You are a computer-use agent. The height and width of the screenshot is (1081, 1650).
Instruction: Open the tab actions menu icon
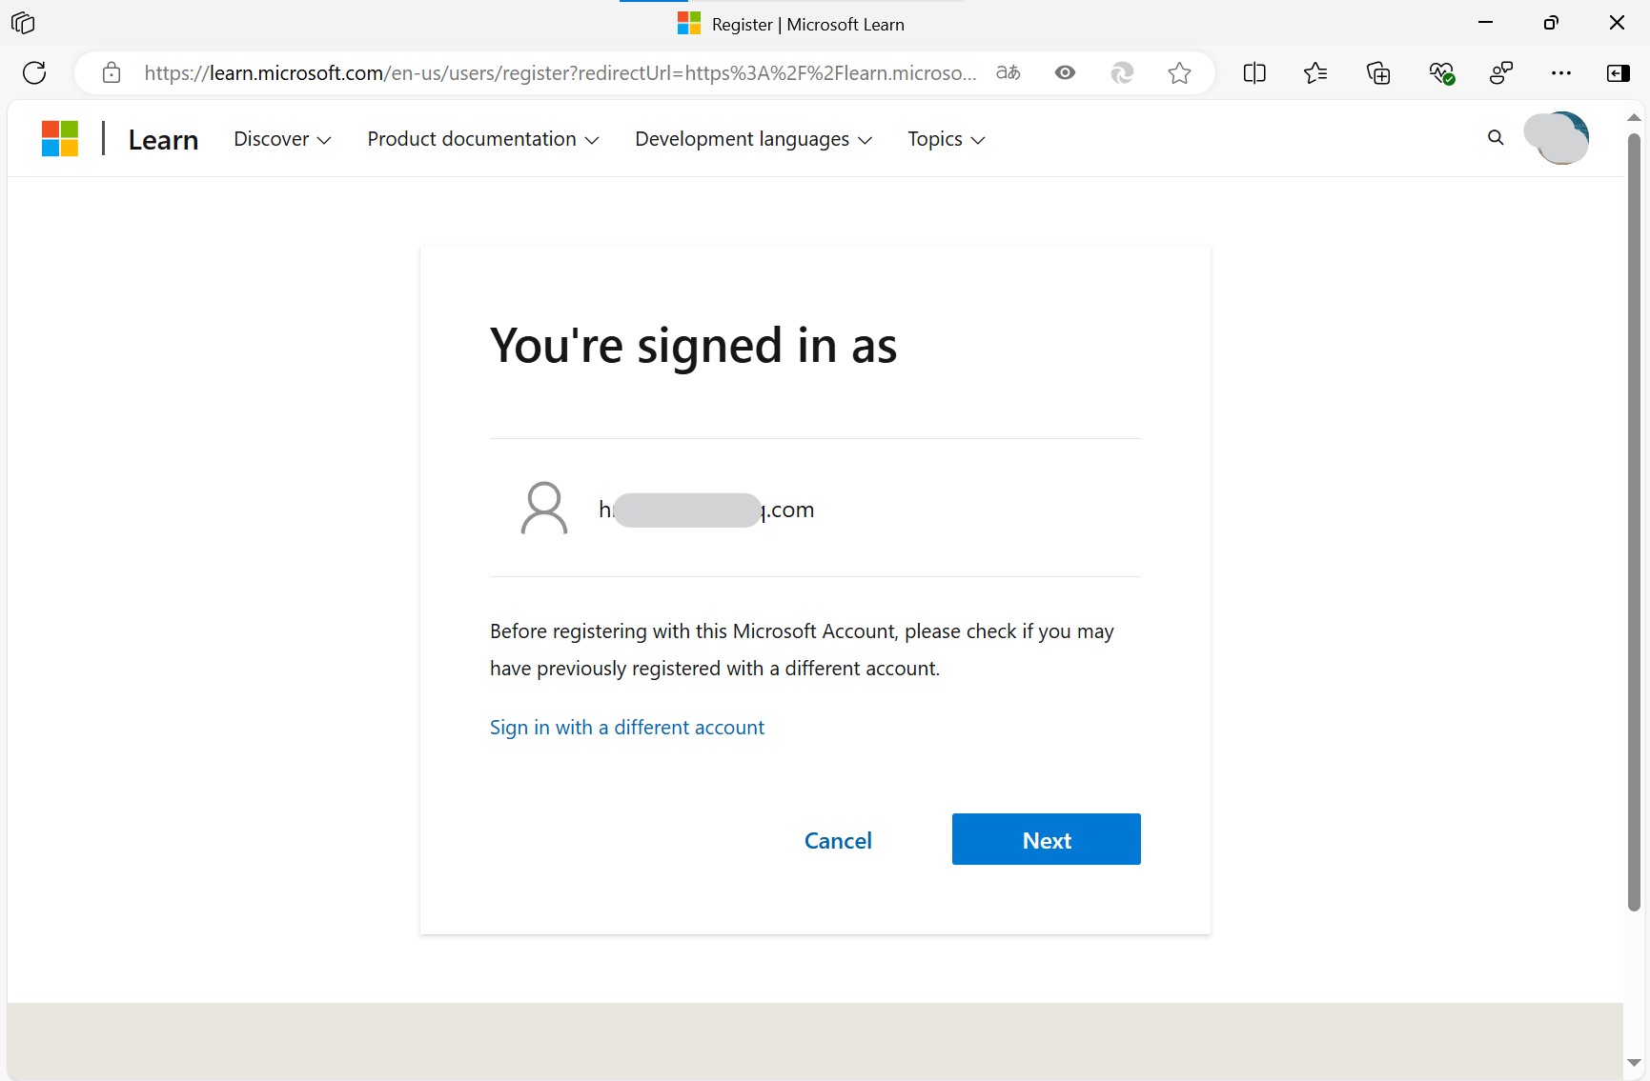23,23
